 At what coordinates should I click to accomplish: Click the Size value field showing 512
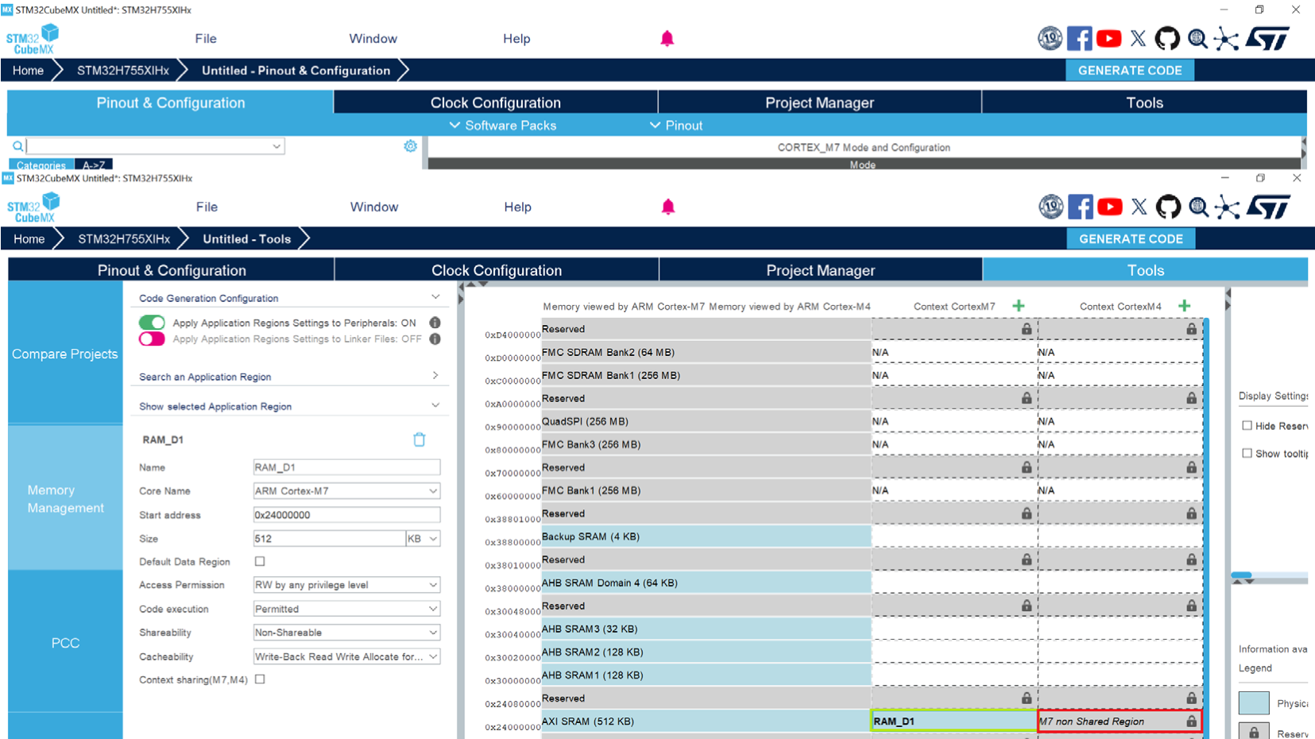pos(329,539)
